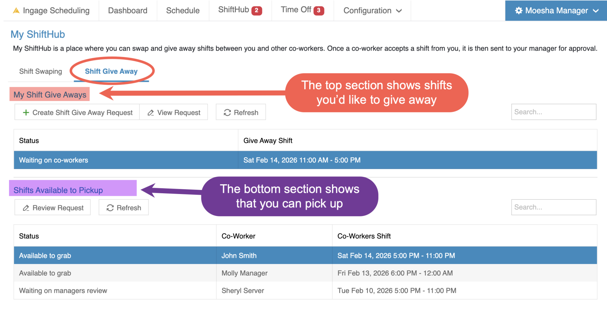Switch to the Shift Swaping tab
This screenshot has width=607, height=309.
(40, 71)
